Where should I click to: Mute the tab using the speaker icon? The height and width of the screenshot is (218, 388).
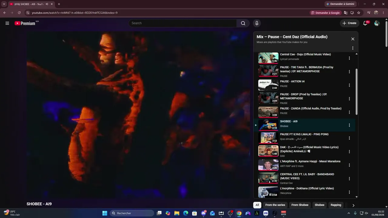coord(47,4)
